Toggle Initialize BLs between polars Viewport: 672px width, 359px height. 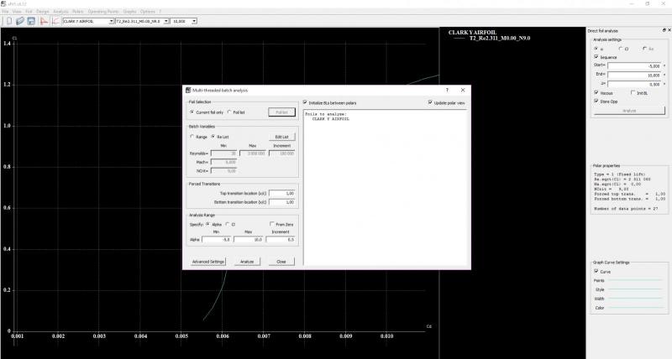pyautogui.click(x=307, y=103)
